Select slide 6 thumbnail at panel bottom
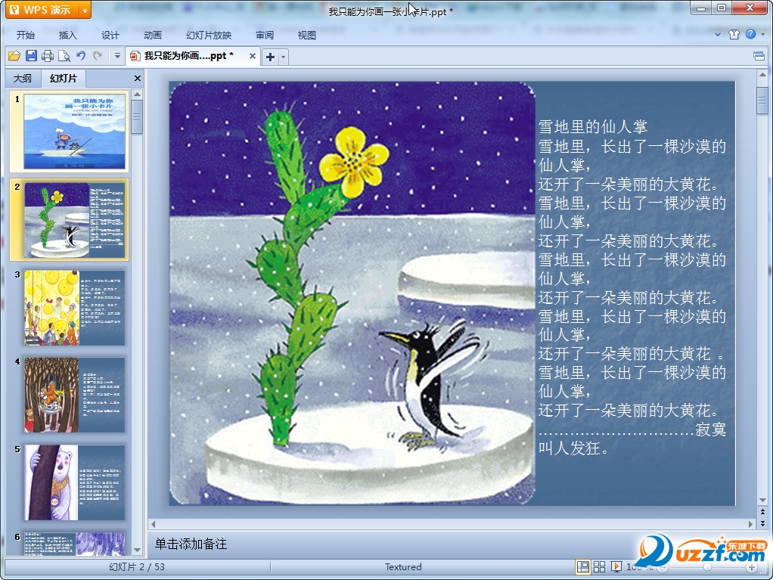The image size is (773, 580). [74, 544]
